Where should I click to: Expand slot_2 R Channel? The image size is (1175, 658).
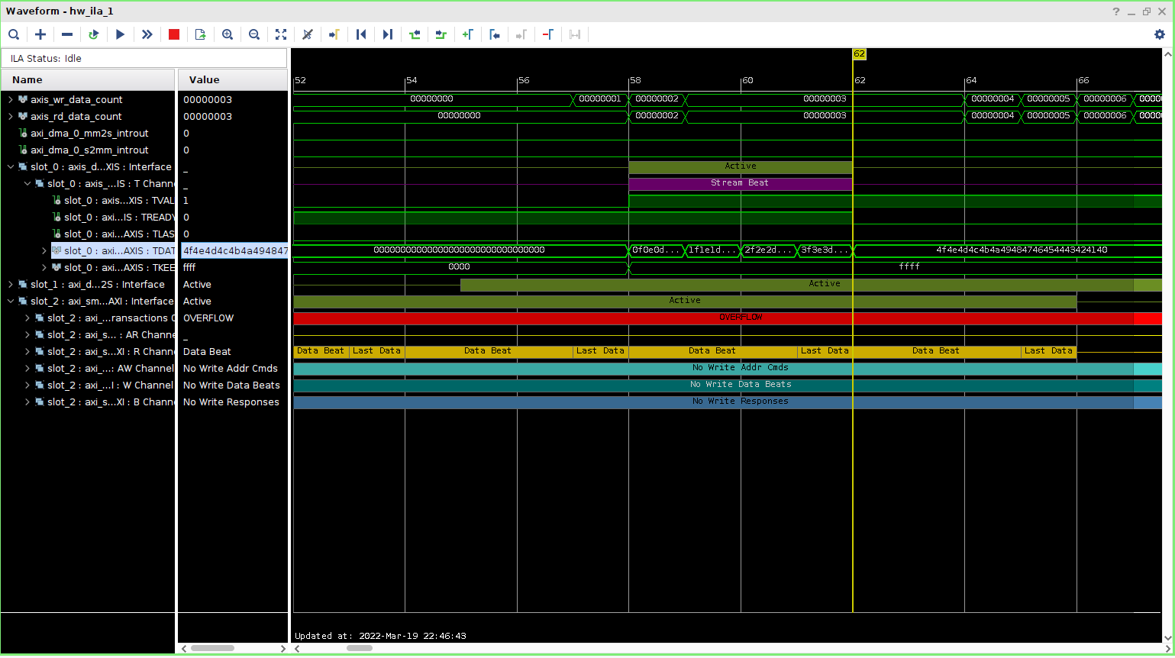[27, 352]
